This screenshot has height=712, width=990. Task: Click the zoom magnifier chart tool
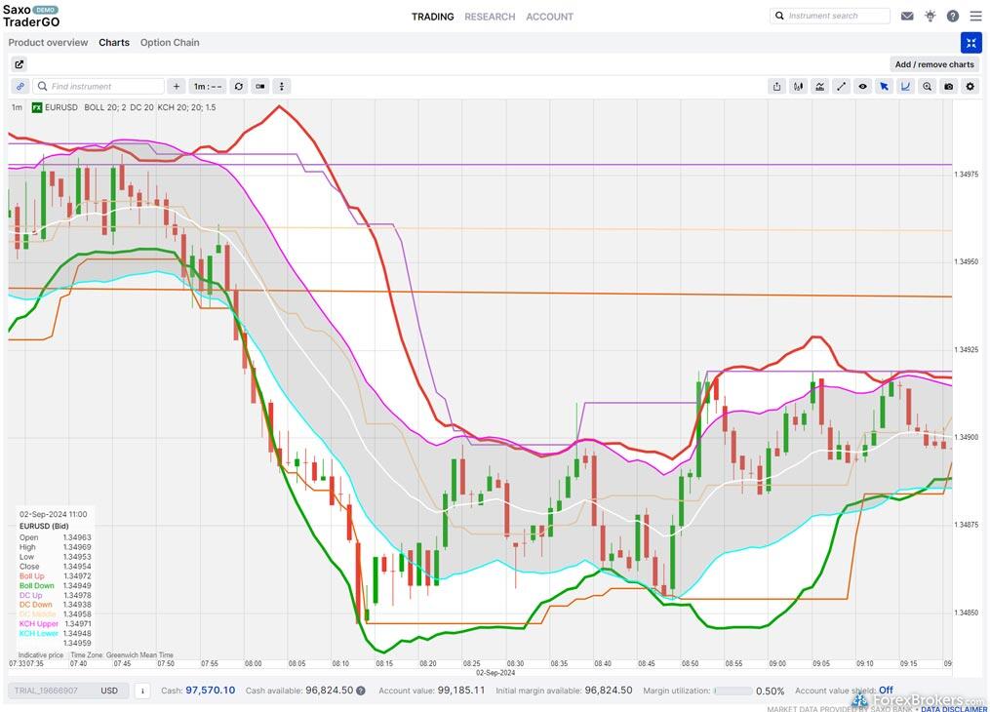[927, 86]
